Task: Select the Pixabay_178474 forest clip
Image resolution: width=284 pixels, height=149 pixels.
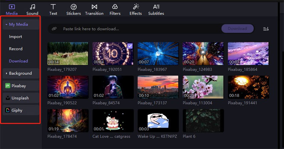Action: tap(68, 121)
